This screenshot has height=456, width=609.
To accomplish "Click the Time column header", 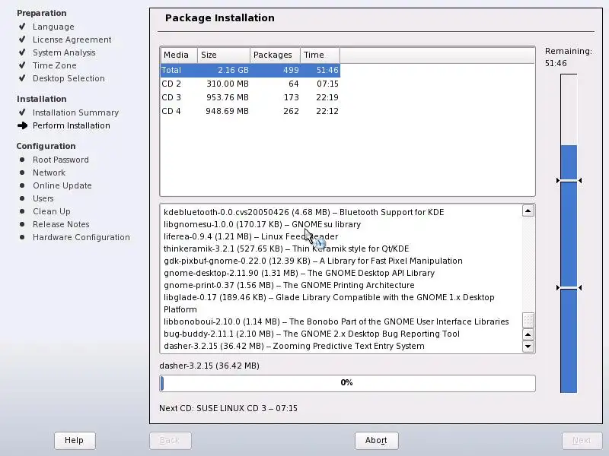I will click(x=320, y=55).
